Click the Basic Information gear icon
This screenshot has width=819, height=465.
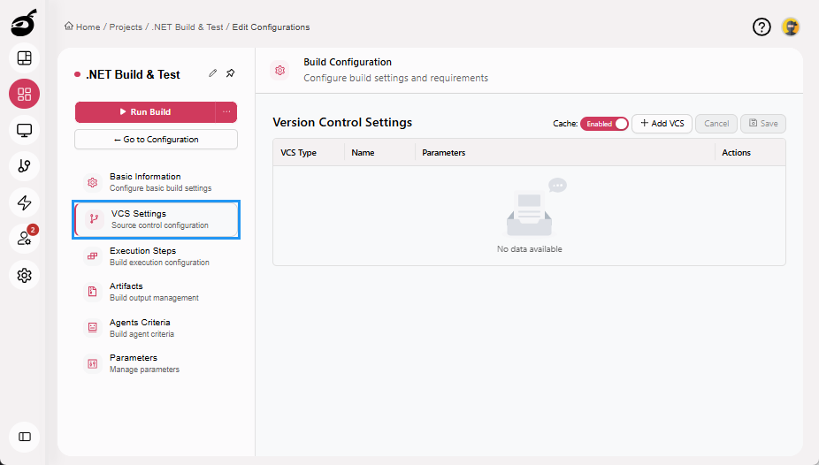tap(93, 183)
